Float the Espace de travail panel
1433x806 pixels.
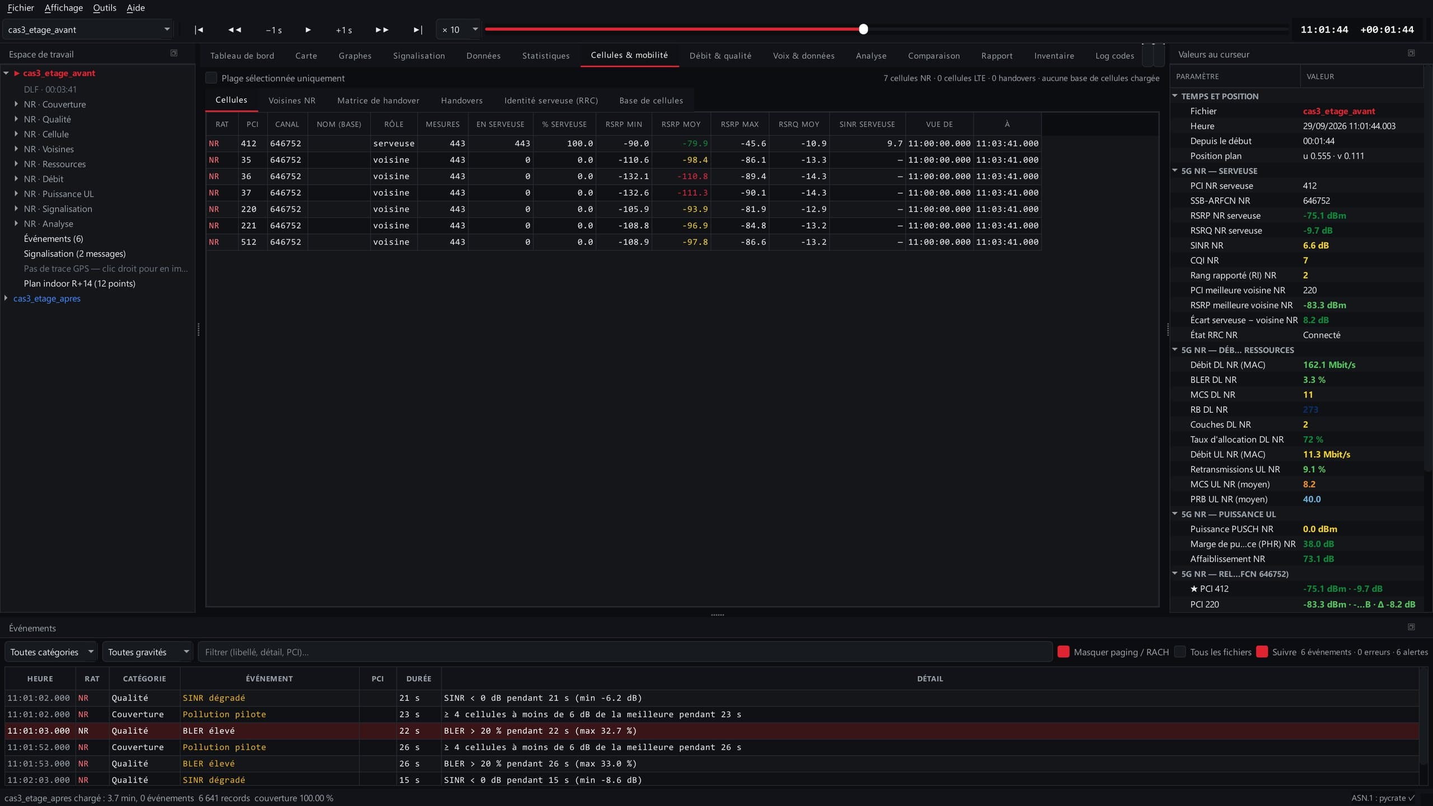pos(174,53)
